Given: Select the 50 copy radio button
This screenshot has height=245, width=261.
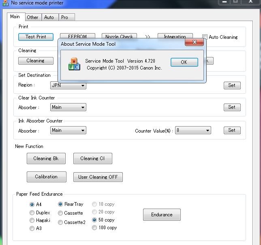Looking at the screenshot, I should (94, 220).
